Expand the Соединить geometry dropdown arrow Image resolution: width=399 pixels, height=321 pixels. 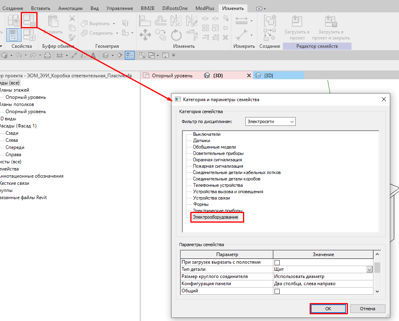point(117,33)
